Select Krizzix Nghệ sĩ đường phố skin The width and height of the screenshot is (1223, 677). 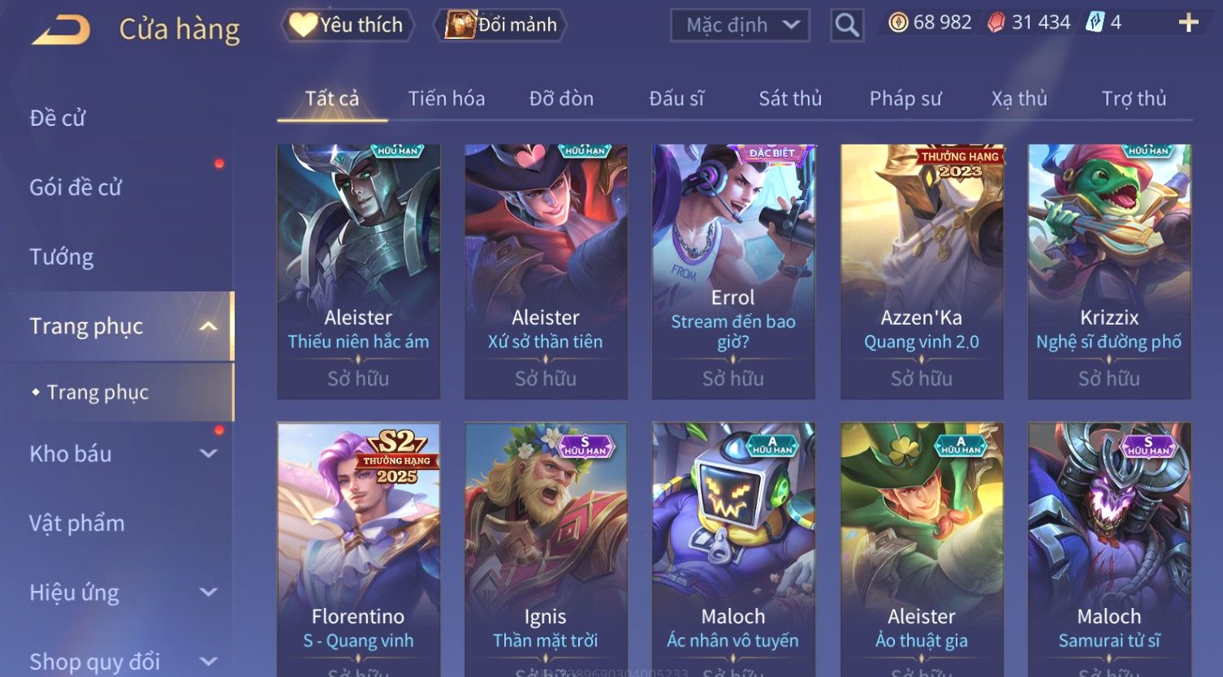(1109, 272)
